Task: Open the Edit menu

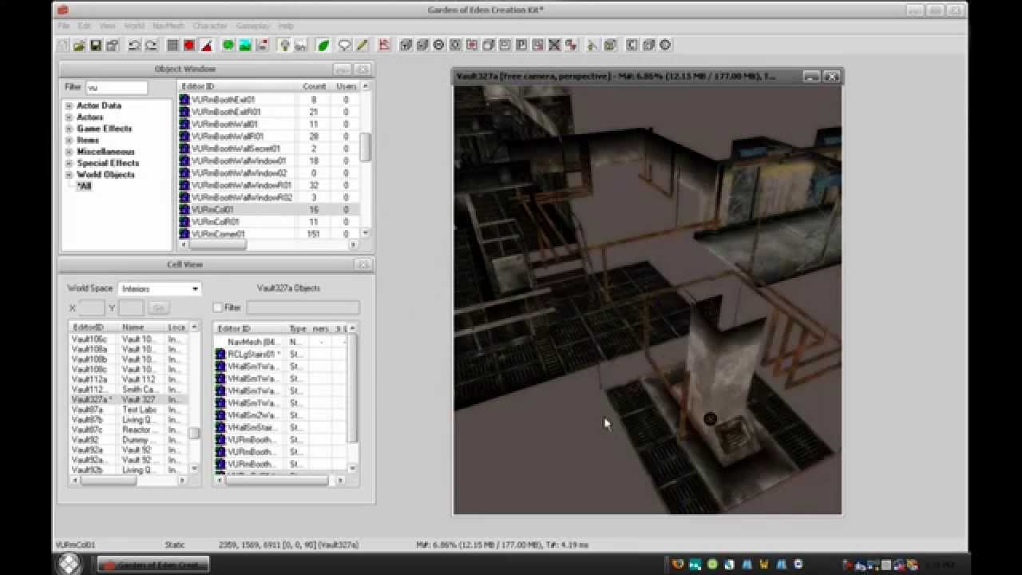Action: [x=85, y=26]
